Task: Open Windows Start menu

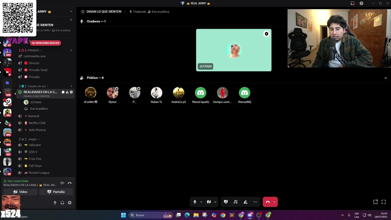Action: (x=123, y=215)
